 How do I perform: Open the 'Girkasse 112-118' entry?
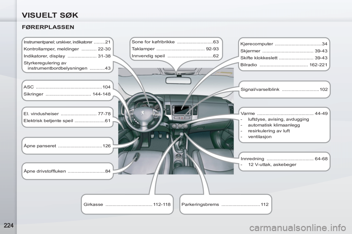(127, 204)
